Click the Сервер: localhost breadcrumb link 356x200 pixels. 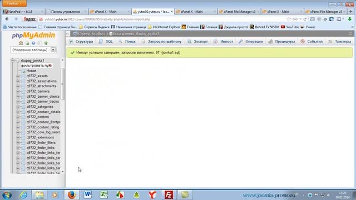tap(90, 34)
